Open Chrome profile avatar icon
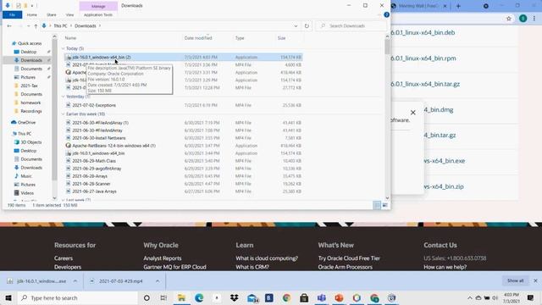This screenshot has width=542, height=305. [x=523, y=19]
